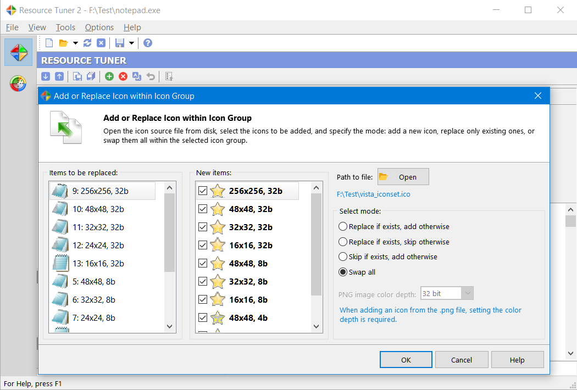Select the 'Swap all' radio button
577x390 pixels.
click(x=342, y=272)
